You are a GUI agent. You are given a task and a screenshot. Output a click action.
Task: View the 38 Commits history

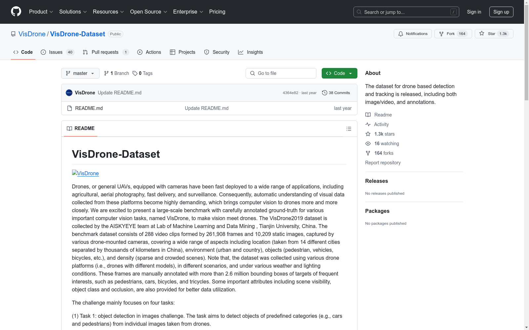point(336,93)
